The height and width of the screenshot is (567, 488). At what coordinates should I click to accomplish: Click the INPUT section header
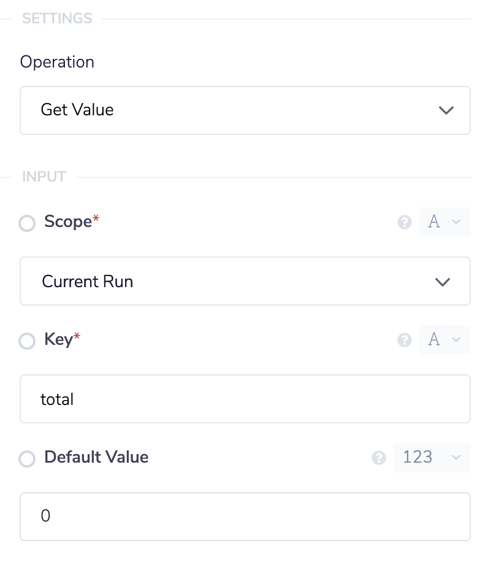[44, 177]
